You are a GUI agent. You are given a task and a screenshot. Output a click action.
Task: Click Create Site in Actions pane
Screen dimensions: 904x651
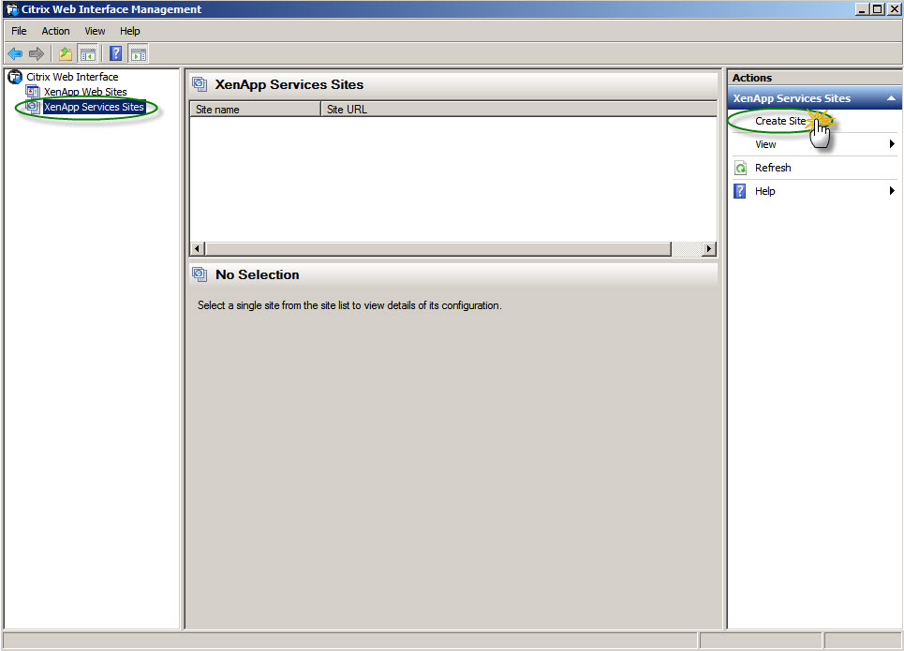[x=780, y=121]
